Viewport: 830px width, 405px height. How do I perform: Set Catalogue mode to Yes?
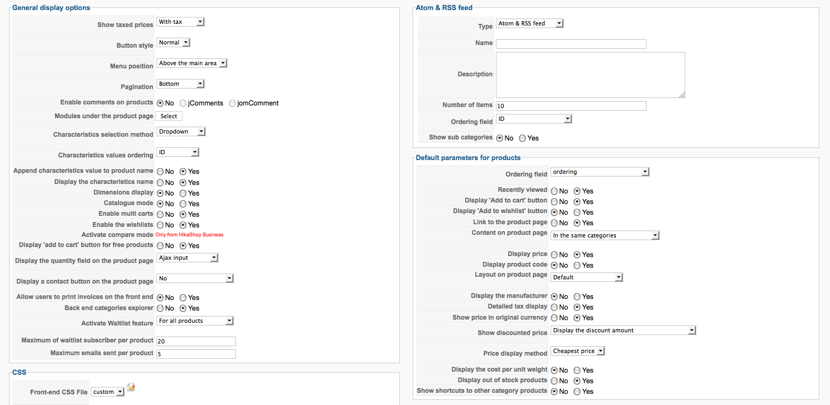click(183, 204)
